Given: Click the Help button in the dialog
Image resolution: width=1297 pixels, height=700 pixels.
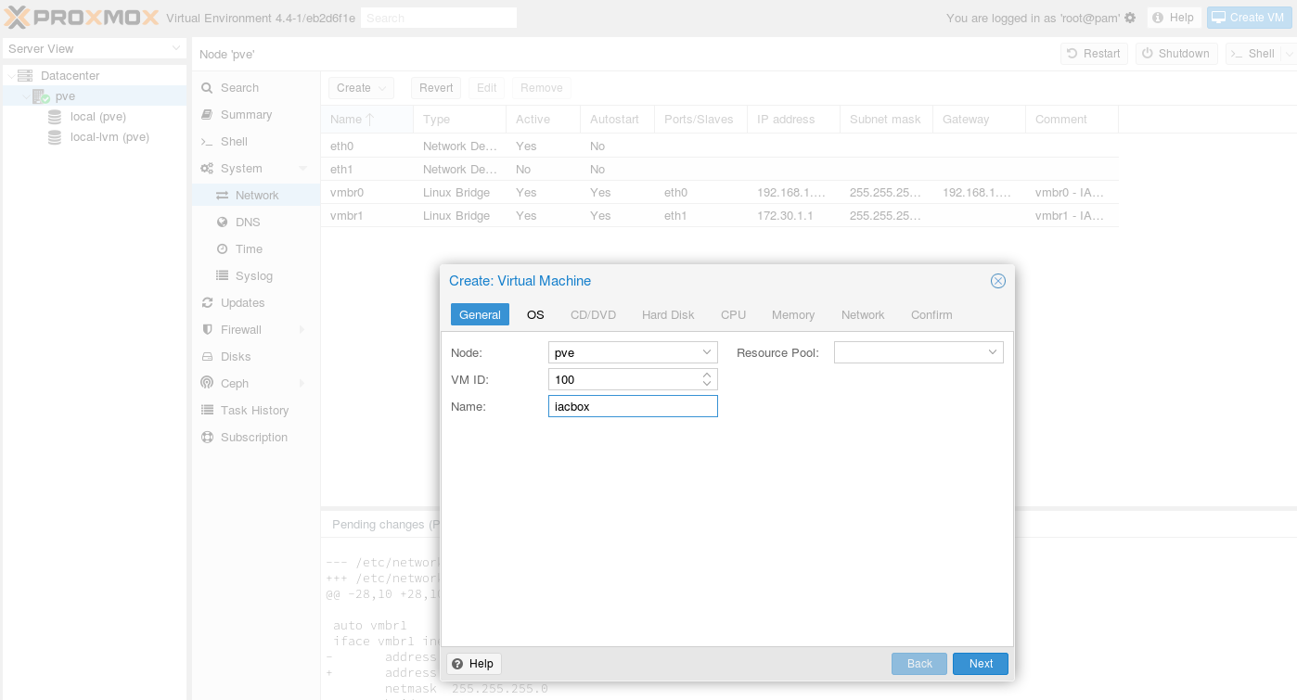Looking at the screenshot, I should [474, 664].
